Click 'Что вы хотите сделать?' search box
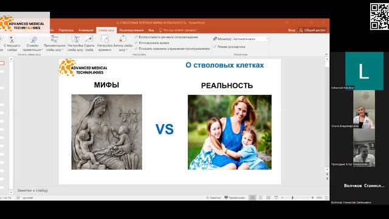Screen dimensions: 389x219 tap(177, 30)
